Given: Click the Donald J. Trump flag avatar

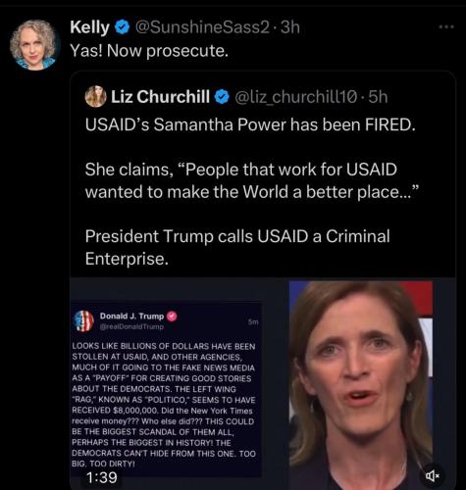Looking at the screenshot, I should (x=83, y=320).
